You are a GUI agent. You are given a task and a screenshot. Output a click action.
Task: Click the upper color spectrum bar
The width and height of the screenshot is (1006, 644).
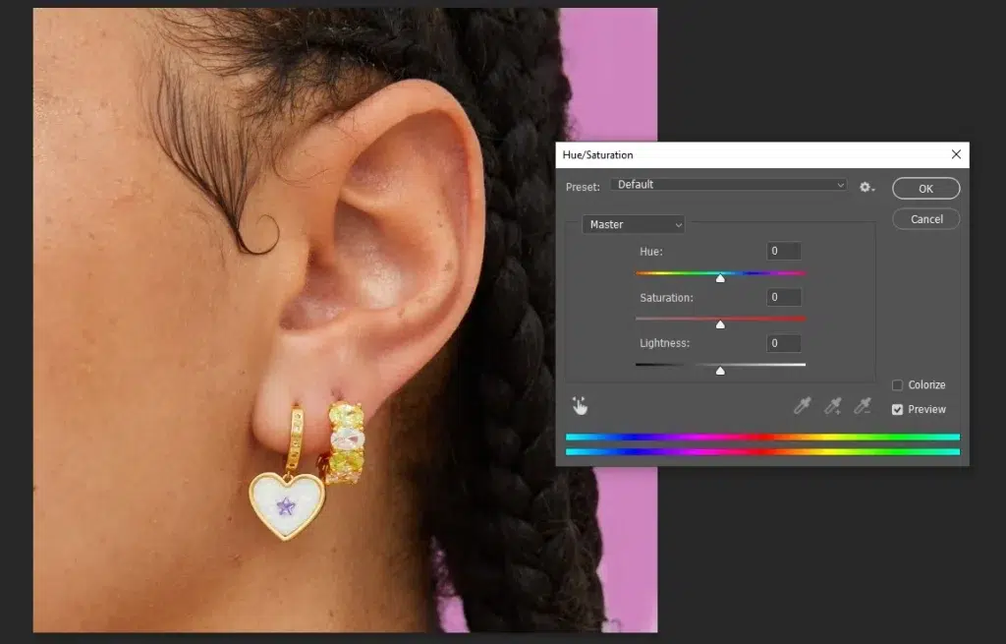click(762, 437)
